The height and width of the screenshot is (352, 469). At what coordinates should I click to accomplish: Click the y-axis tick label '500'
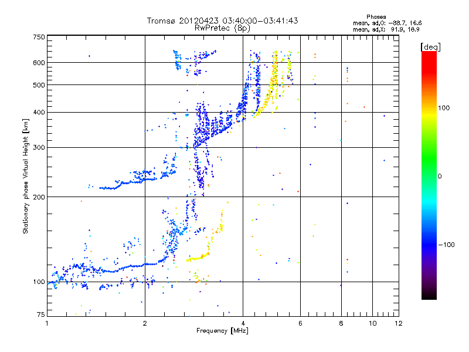(39, 85)
